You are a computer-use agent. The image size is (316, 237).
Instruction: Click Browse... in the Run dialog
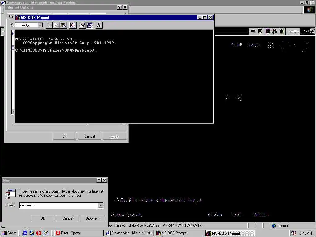[x=93, y=218]
